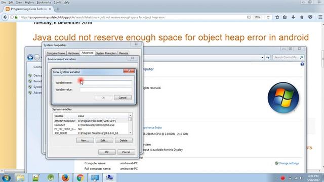Image resolution: width=324 pixels, height=182 pixels.
Task: Launch Chrome from taskbar
Action: coord(80,177)
